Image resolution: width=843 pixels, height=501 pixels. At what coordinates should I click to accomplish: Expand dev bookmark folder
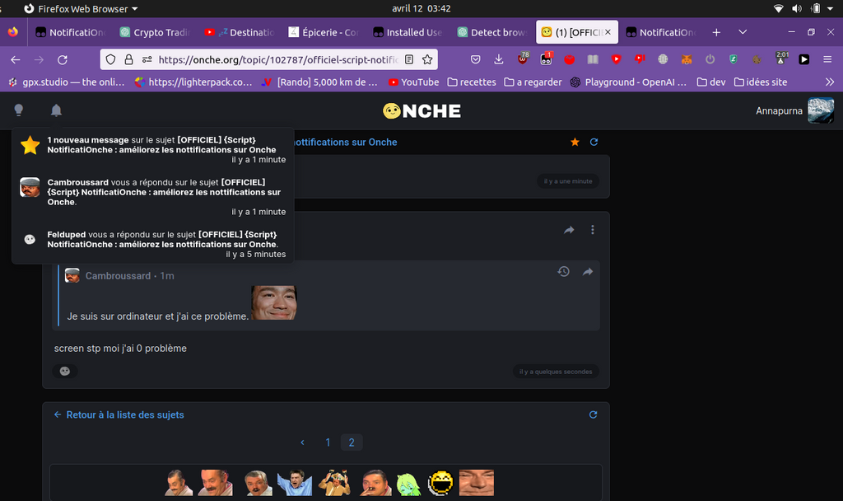[x=710, y=82]
